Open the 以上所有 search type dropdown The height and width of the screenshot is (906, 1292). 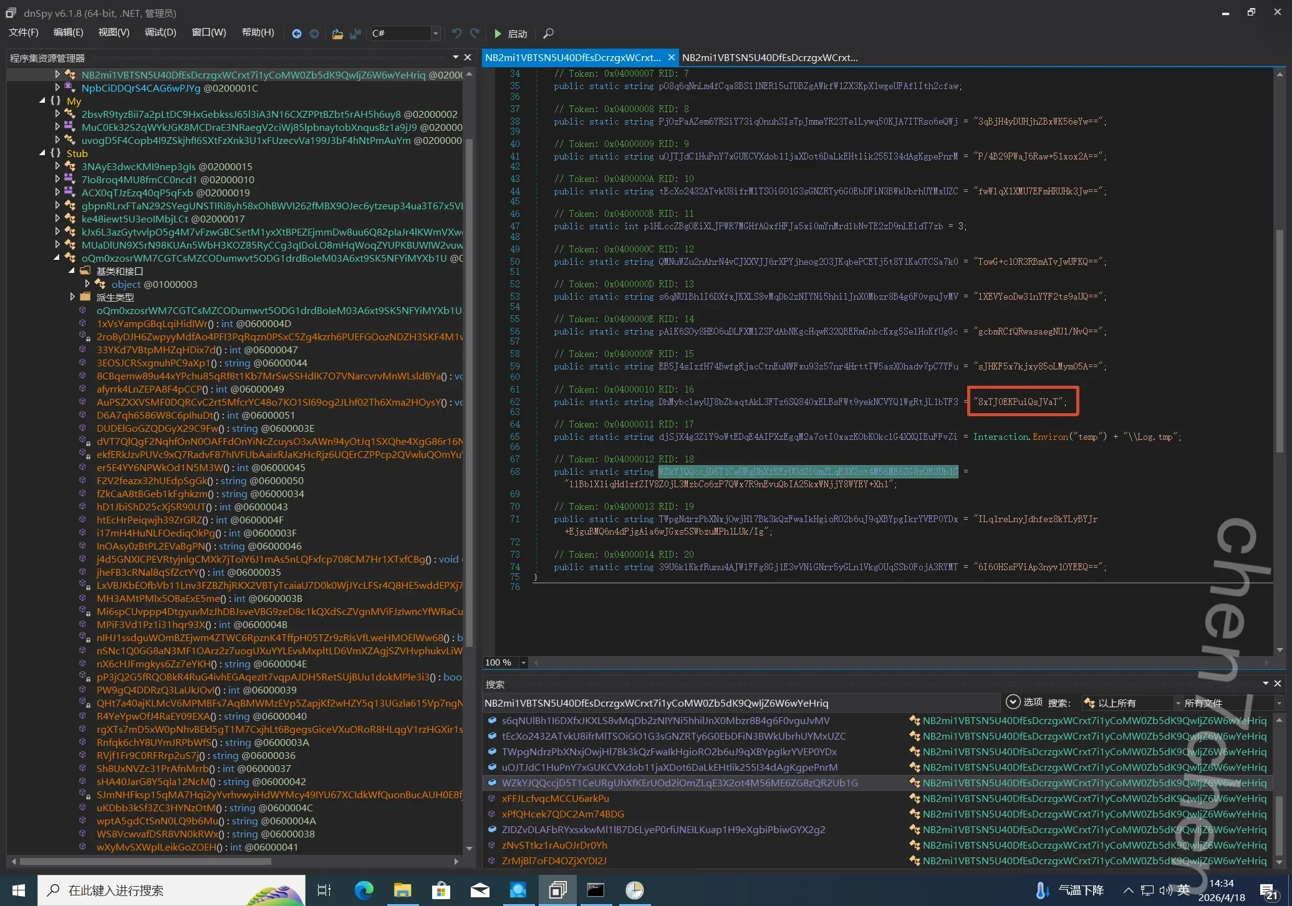[1177, 703]
